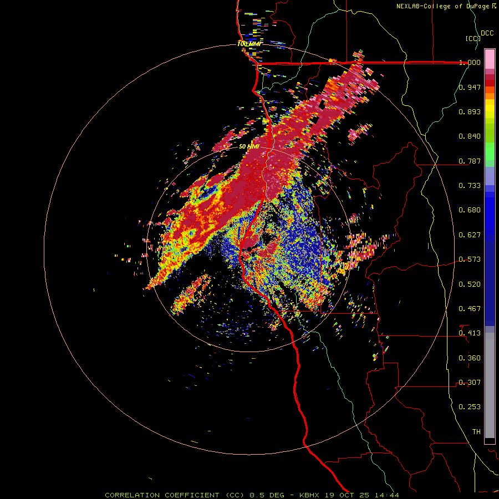
Task: Click the 100 NMI range ring label
Action: (x=249, y=44)
